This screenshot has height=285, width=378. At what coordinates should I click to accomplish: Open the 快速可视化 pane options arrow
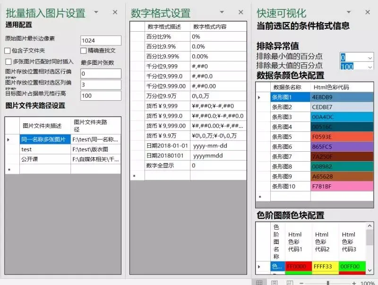point(349,12)
